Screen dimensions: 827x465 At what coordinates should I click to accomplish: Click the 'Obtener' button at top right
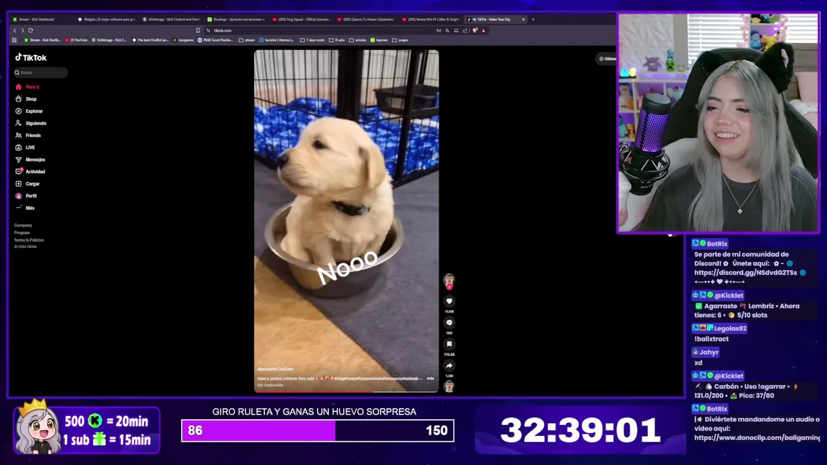[x=607, y=59]
